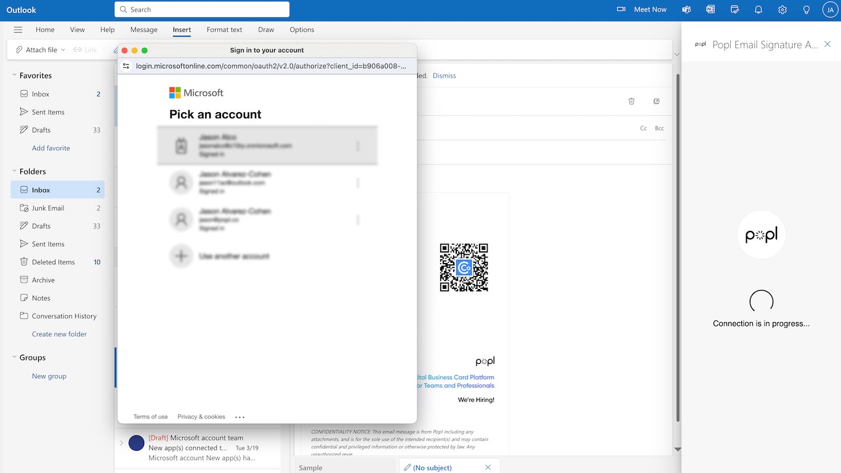Show the Cc field
Viewport: 841px width, 473px height.
click(643, 128)
